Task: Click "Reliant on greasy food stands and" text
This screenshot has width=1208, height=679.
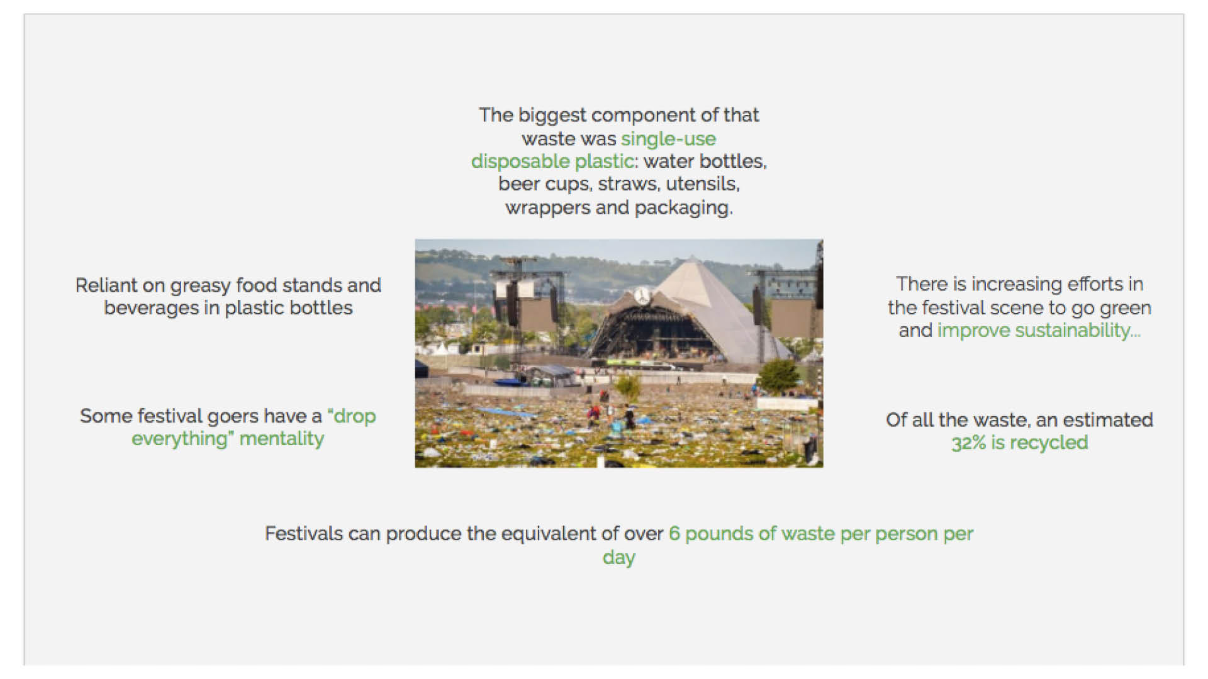Action: 228,285
